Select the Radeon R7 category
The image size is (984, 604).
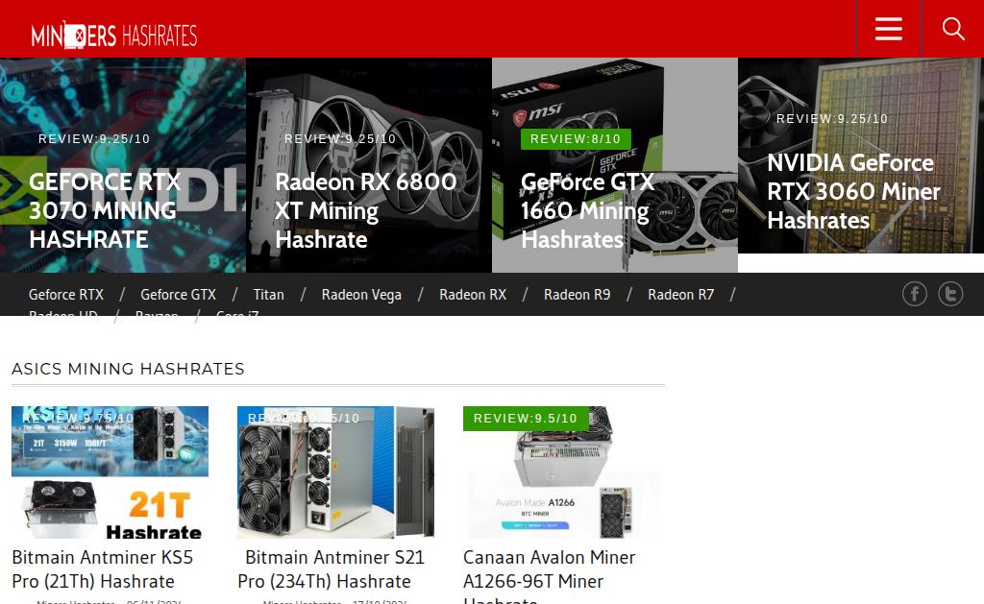pos(681,294)
